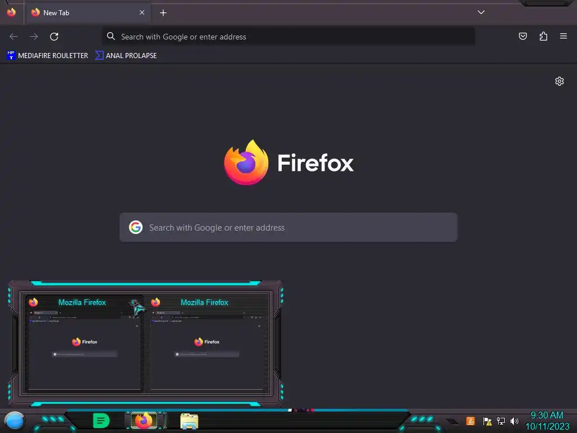
Task: Select the New Tab tab
Action: coord(87,13)
